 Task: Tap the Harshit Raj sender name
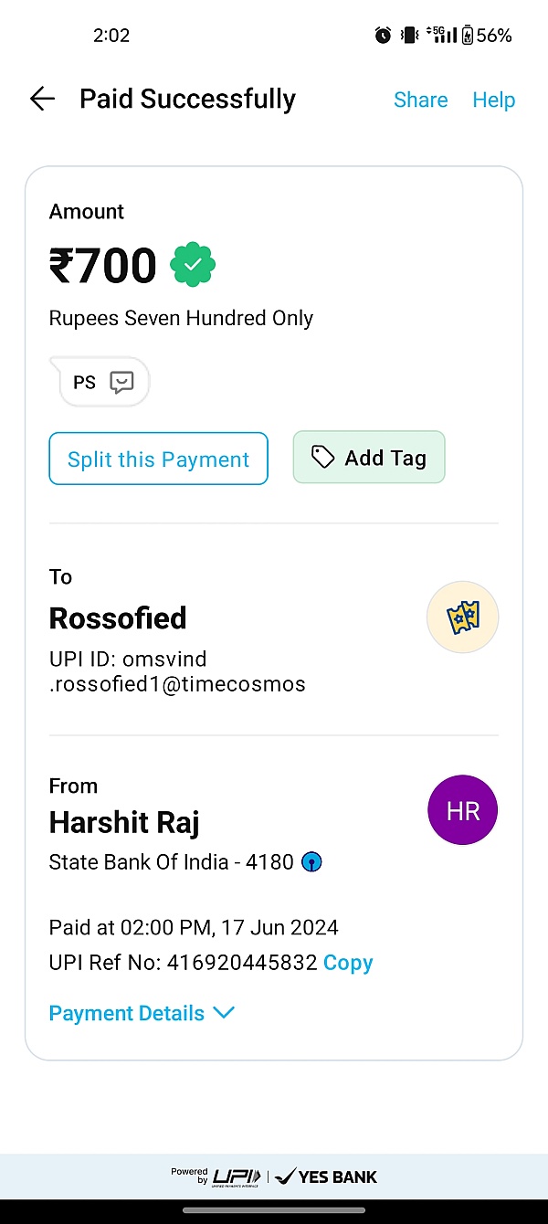[x=124, y=823]
